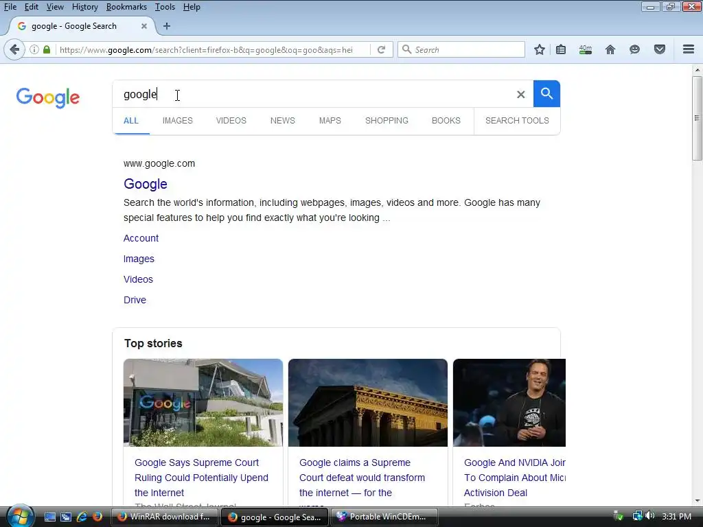The height and width of the screenshot is (527, 703).
Task: Clear the Google search box with X
Action: coord(520,95)
